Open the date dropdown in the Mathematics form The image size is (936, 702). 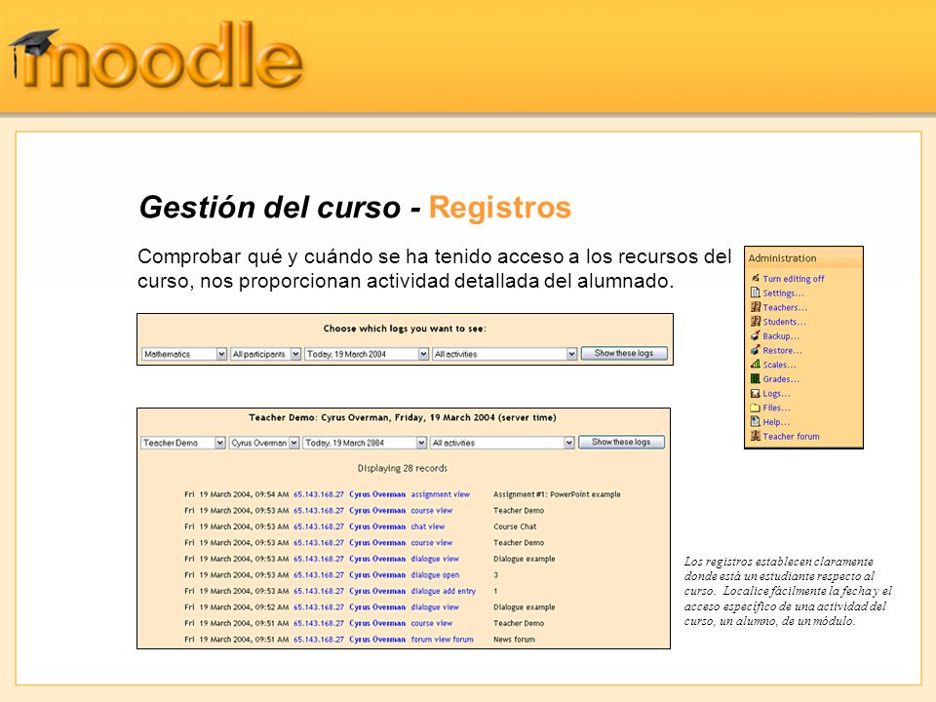[x=367, y=354]
